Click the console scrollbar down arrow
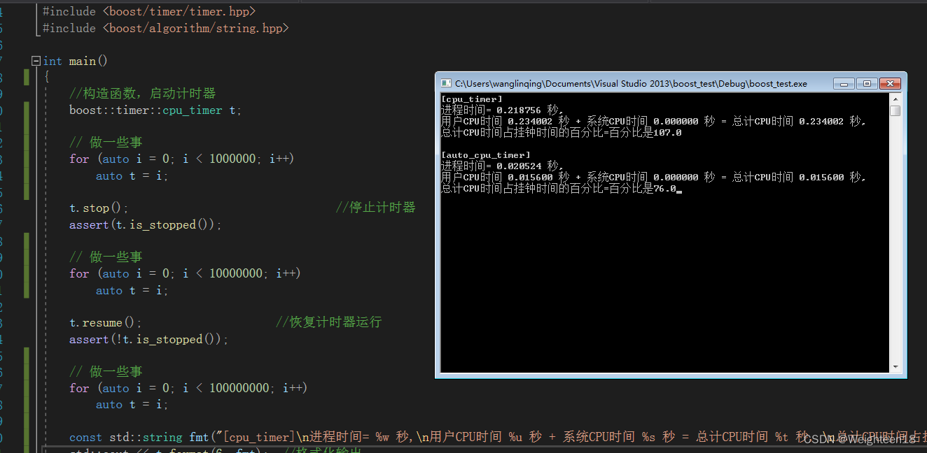The image size is (927, 453). (x=895, y=366)
